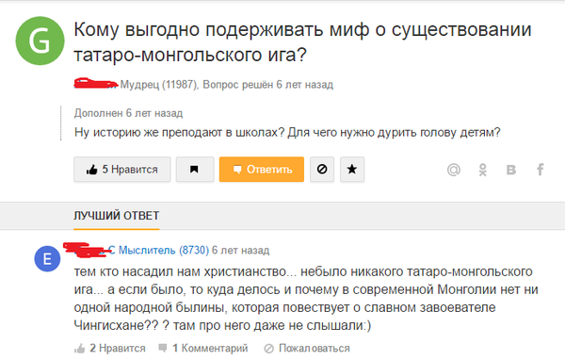Click the orange Ответить button
Viewport: 565px width, 360px height.
262,170
